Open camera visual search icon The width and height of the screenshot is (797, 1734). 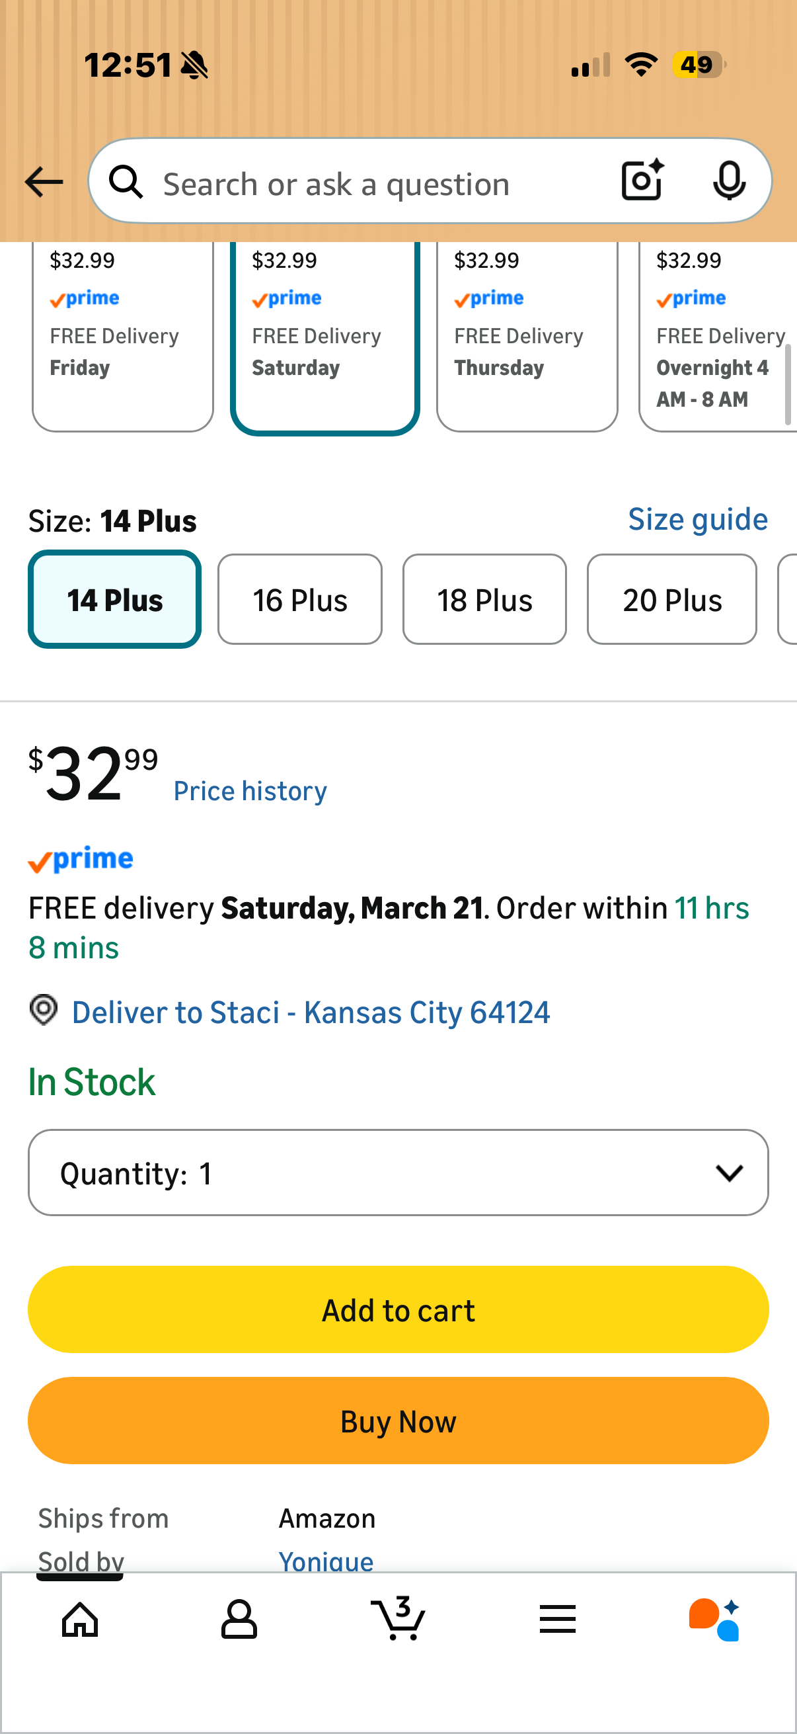pos(642,181)
